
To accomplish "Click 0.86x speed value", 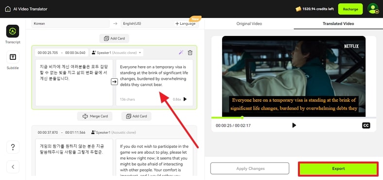I will click(x=177, y=99).
